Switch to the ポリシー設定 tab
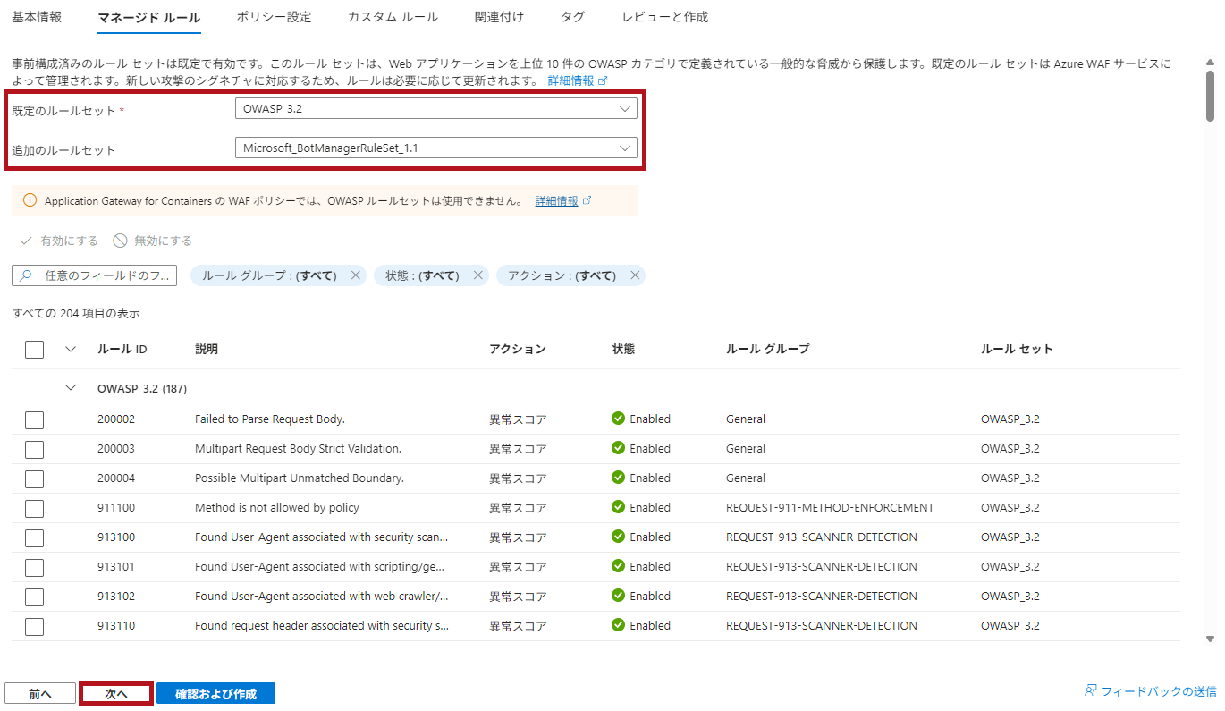This screenshot has height=711, width=1225. point(274,17)
